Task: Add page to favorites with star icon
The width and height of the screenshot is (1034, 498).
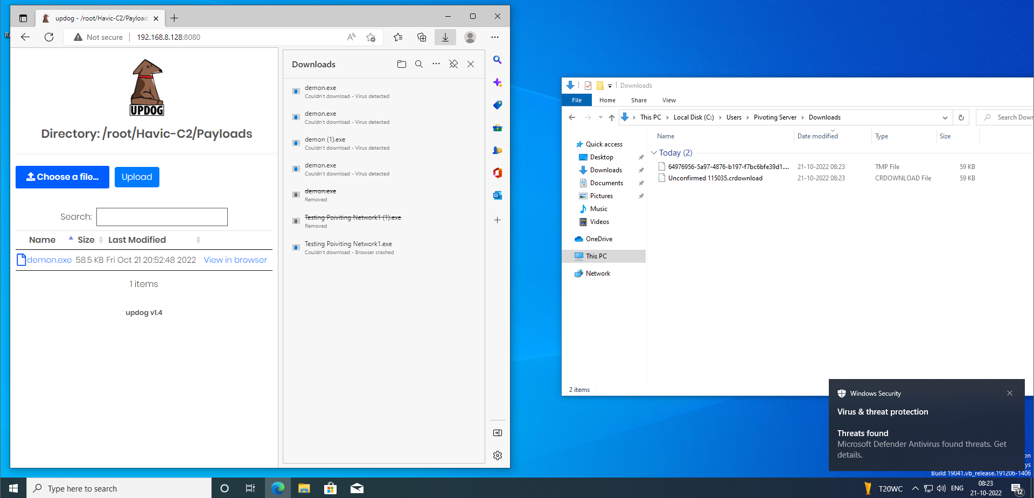Action: 371,37
